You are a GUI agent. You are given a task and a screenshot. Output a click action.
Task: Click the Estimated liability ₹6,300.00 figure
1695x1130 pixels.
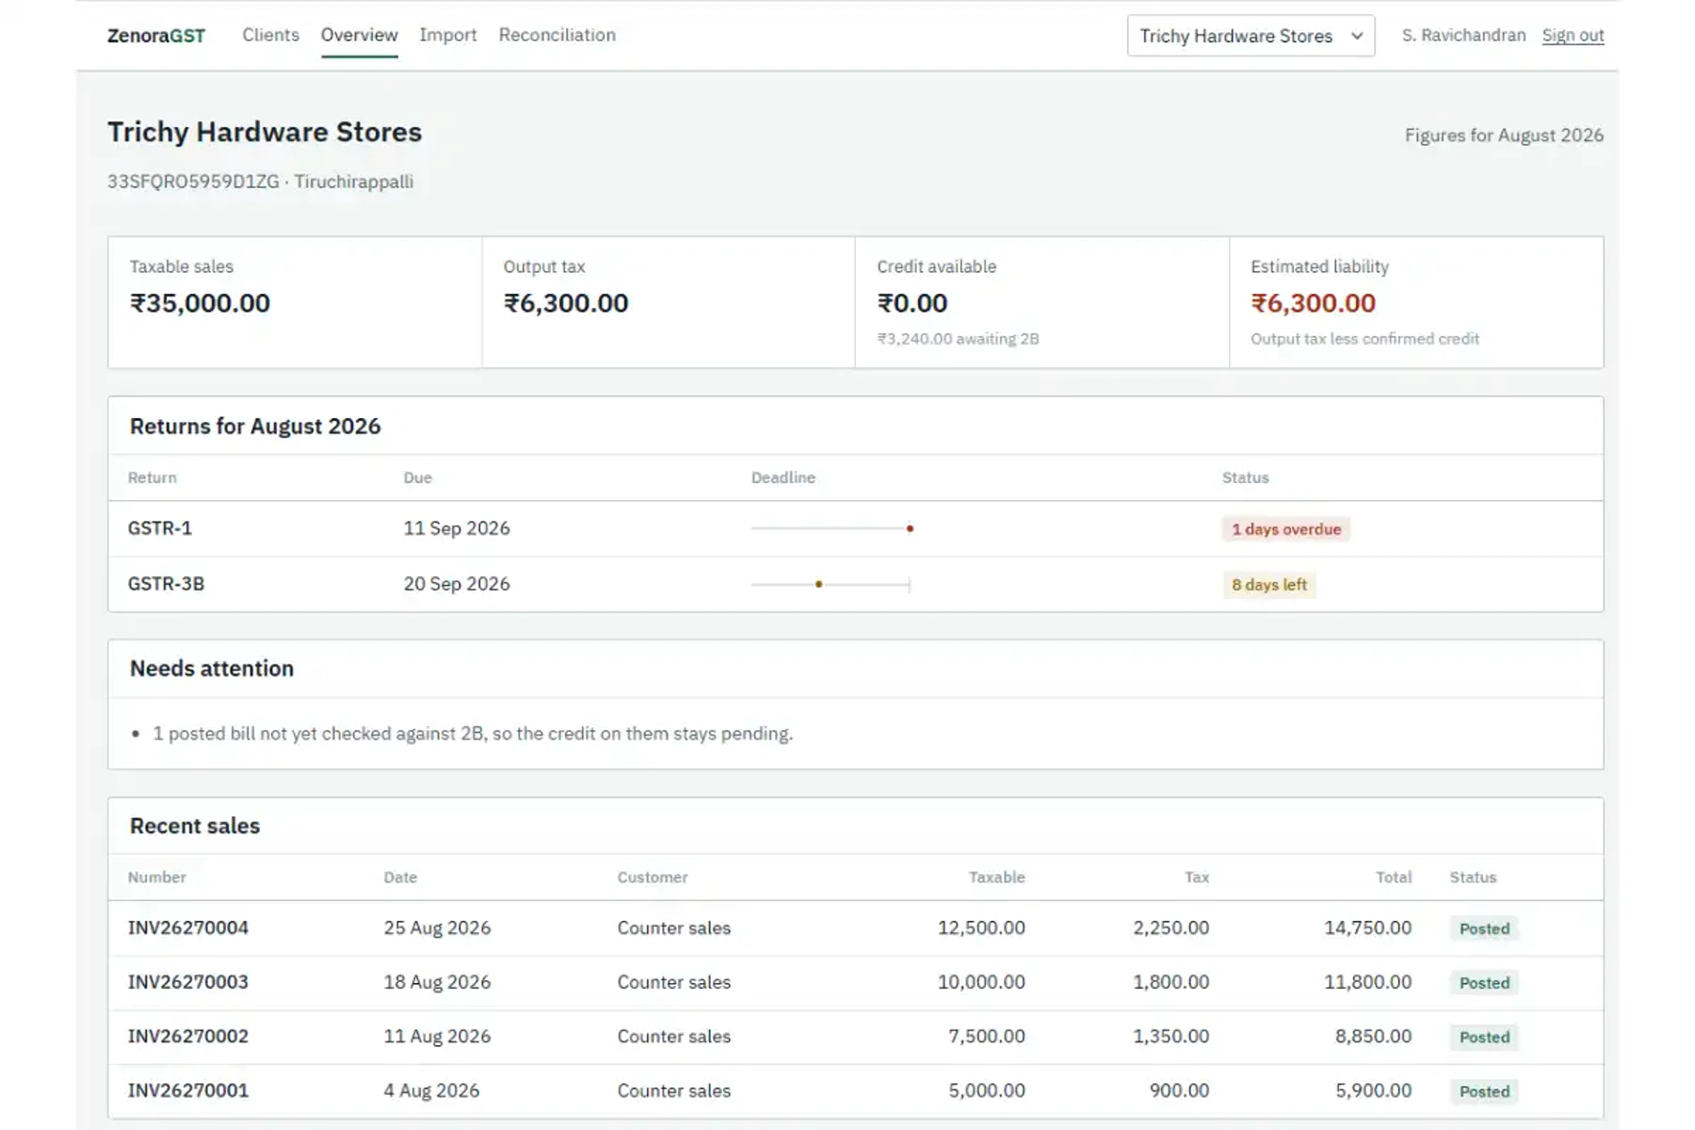(1313, 303)
